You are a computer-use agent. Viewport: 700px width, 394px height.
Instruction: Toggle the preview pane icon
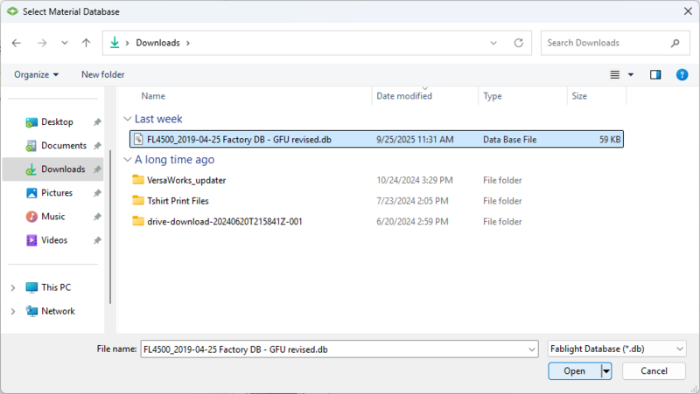655,75
